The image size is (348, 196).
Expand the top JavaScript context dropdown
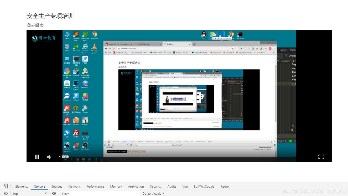click(30, 194)
